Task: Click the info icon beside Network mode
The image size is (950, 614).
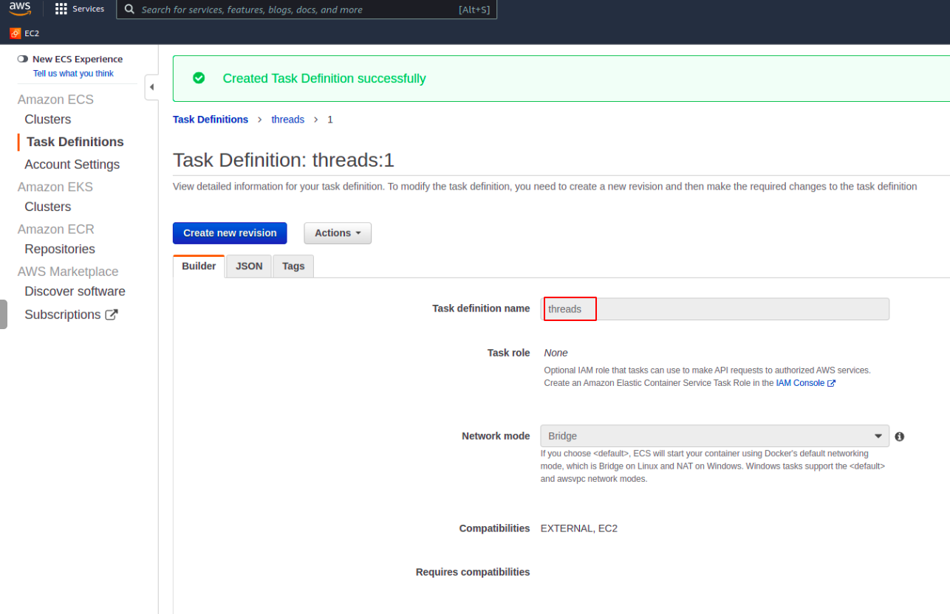Action: click(x=899, y=437)
